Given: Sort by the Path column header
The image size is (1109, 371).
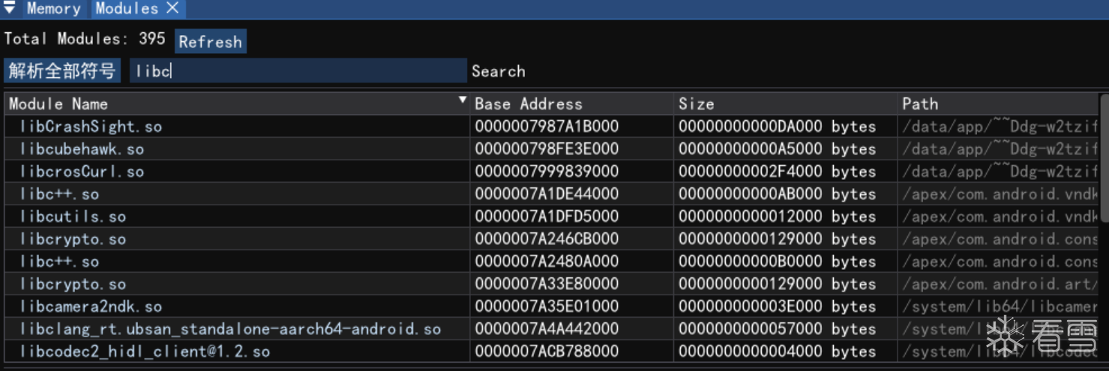Looking at the screenshot, I should point(999,103).
